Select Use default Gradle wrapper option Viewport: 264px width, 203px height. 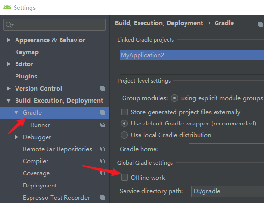[124, 124]
